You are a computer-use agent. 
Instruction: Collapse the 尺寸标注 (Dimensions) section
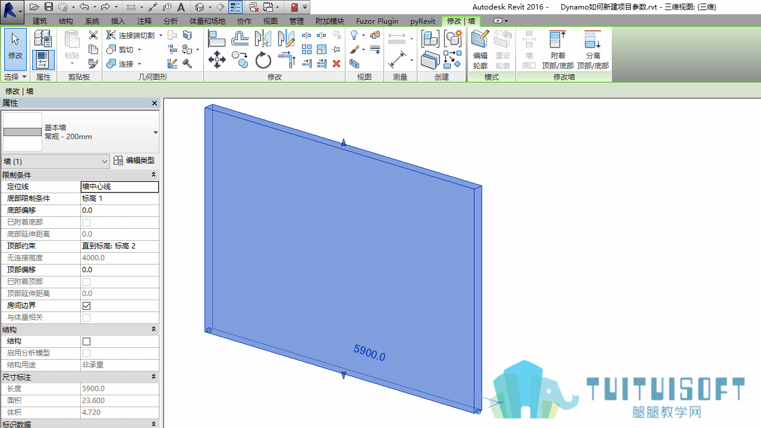pyautogui.click(x=153, y=377)
